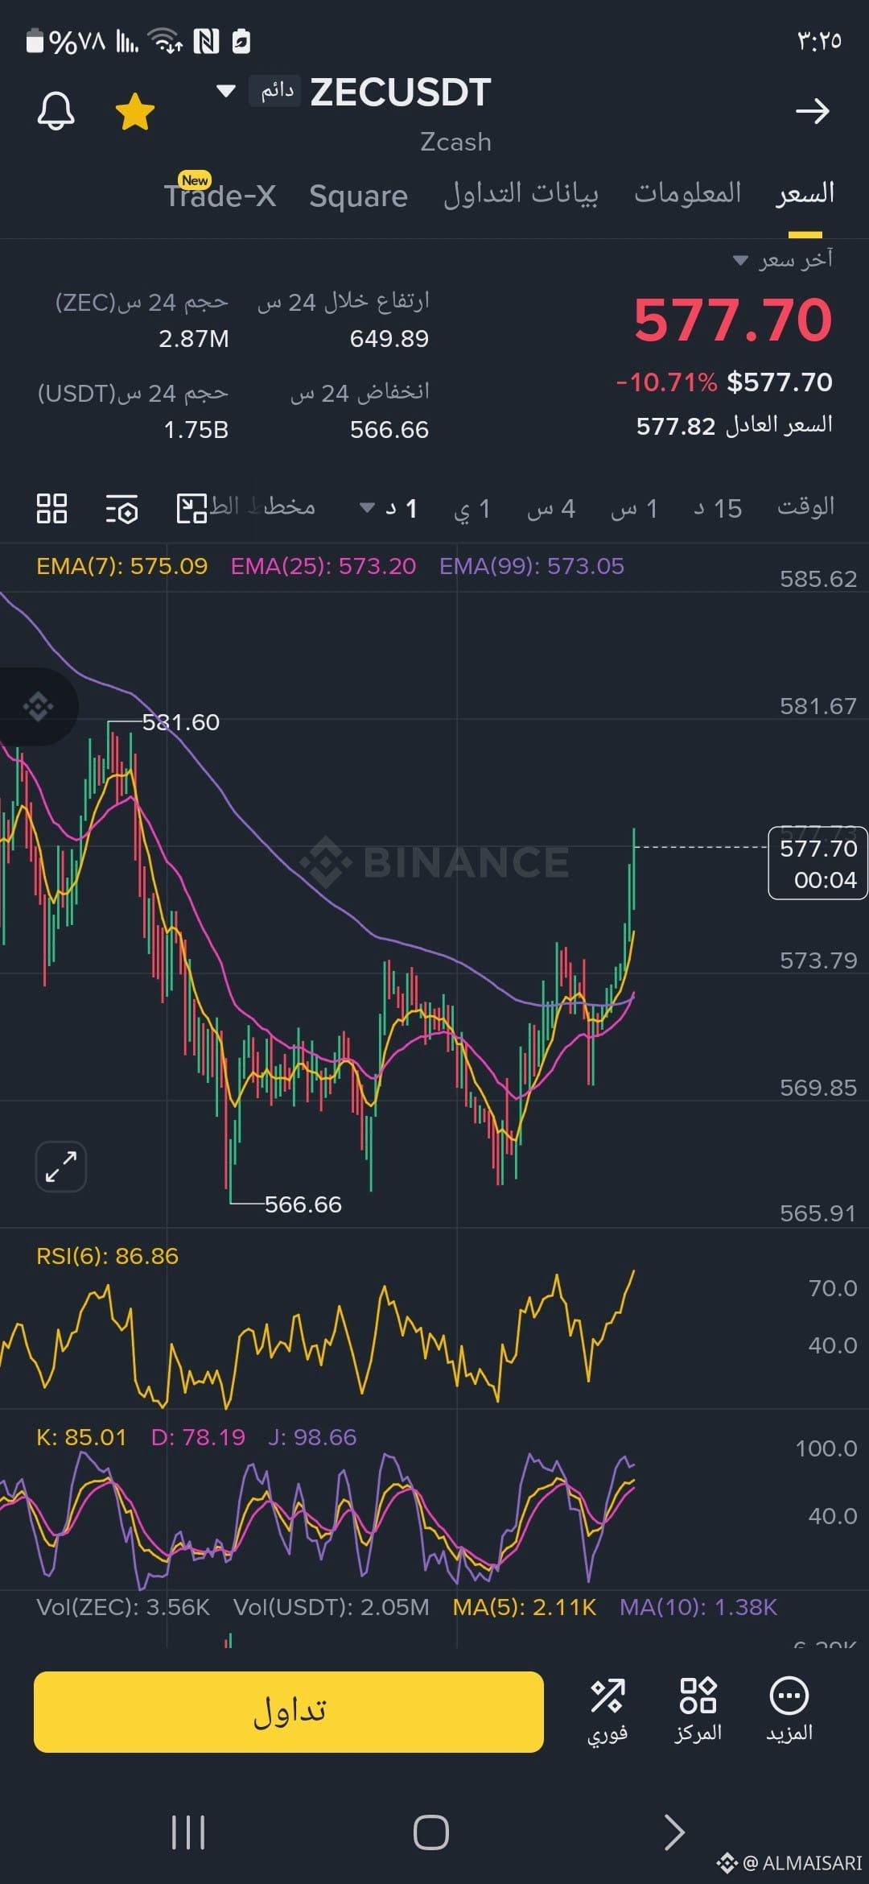Open the floating Binance side handle
The image size is (869, 1884).
point(38,707)
